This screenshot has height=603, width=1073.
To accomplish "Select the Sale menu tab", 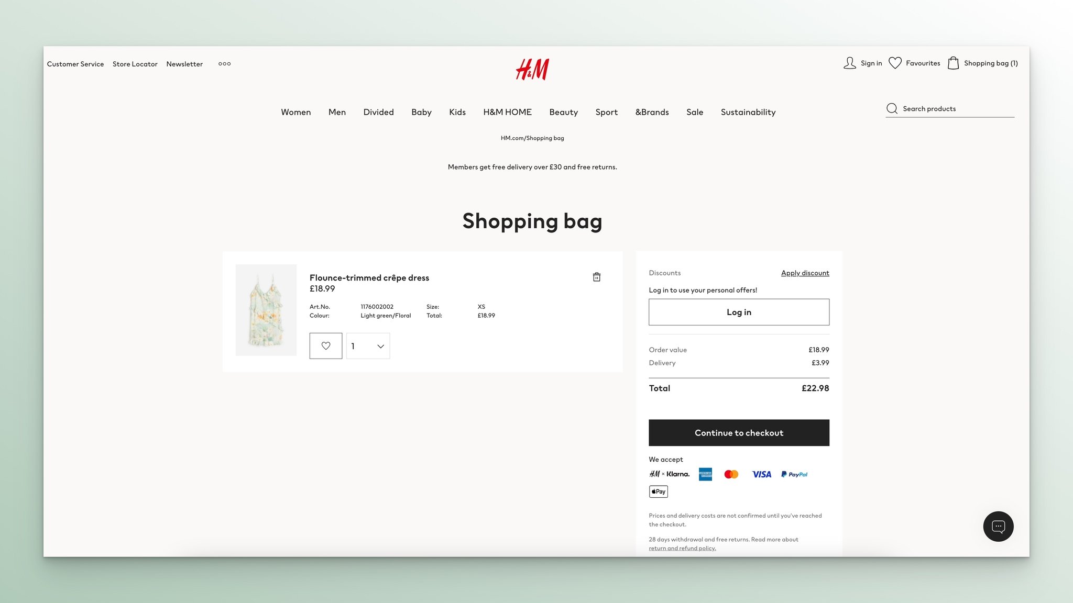I will click(x=694, y=112).
